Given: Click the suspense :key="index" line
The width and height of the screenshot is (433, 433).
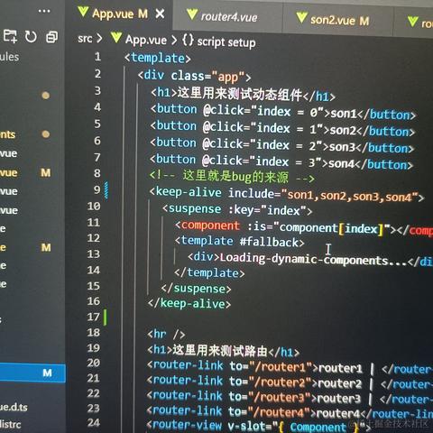Looking at the screenshot, I should tap(237, 209).
